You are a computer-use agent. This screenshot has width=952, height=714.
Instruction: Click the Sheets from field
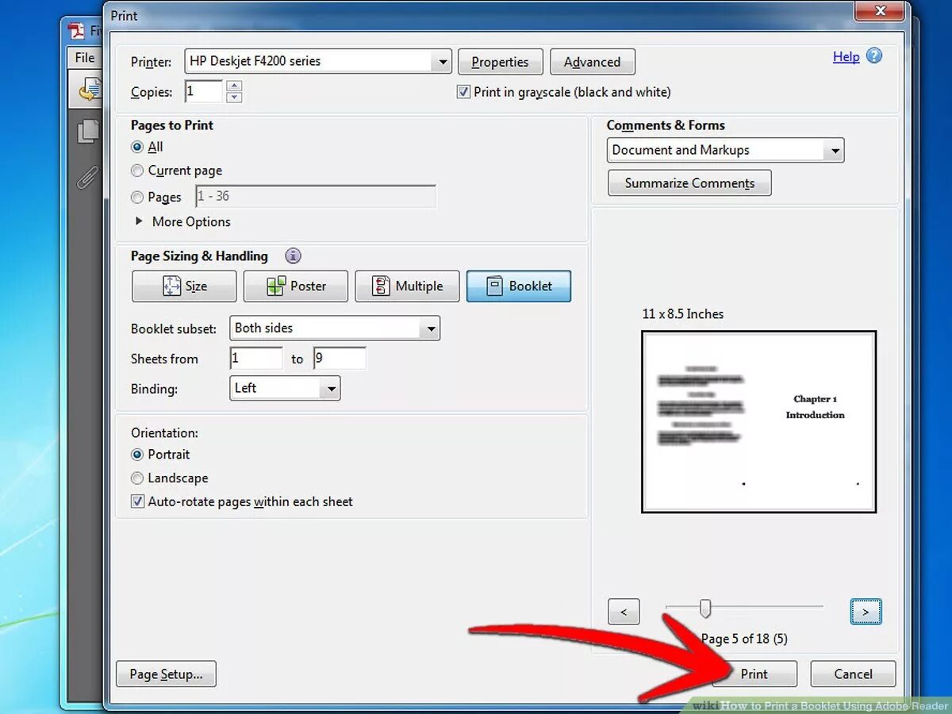tap(256, 359)
